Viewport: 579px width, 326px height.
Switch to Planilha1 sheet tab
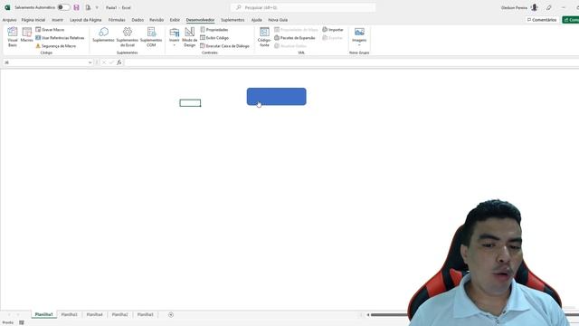(44, 314)
